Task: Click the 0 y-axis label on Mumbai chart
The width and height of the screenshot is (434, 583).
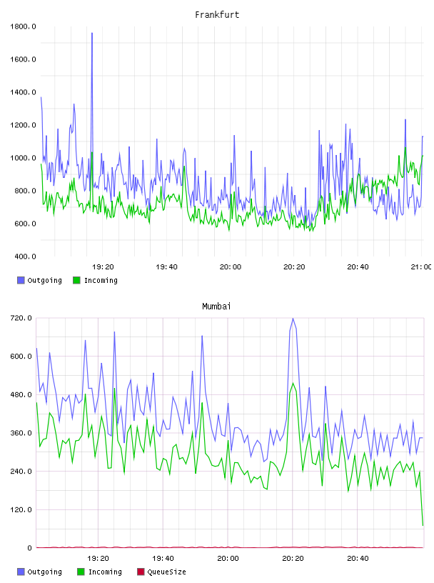Action: [x=29, y=548]
